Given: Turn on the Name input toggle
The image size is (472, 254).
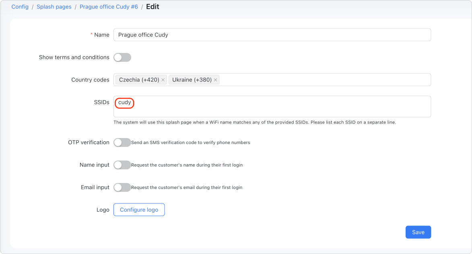Looking at the screenshot, I should coord(122,165).
